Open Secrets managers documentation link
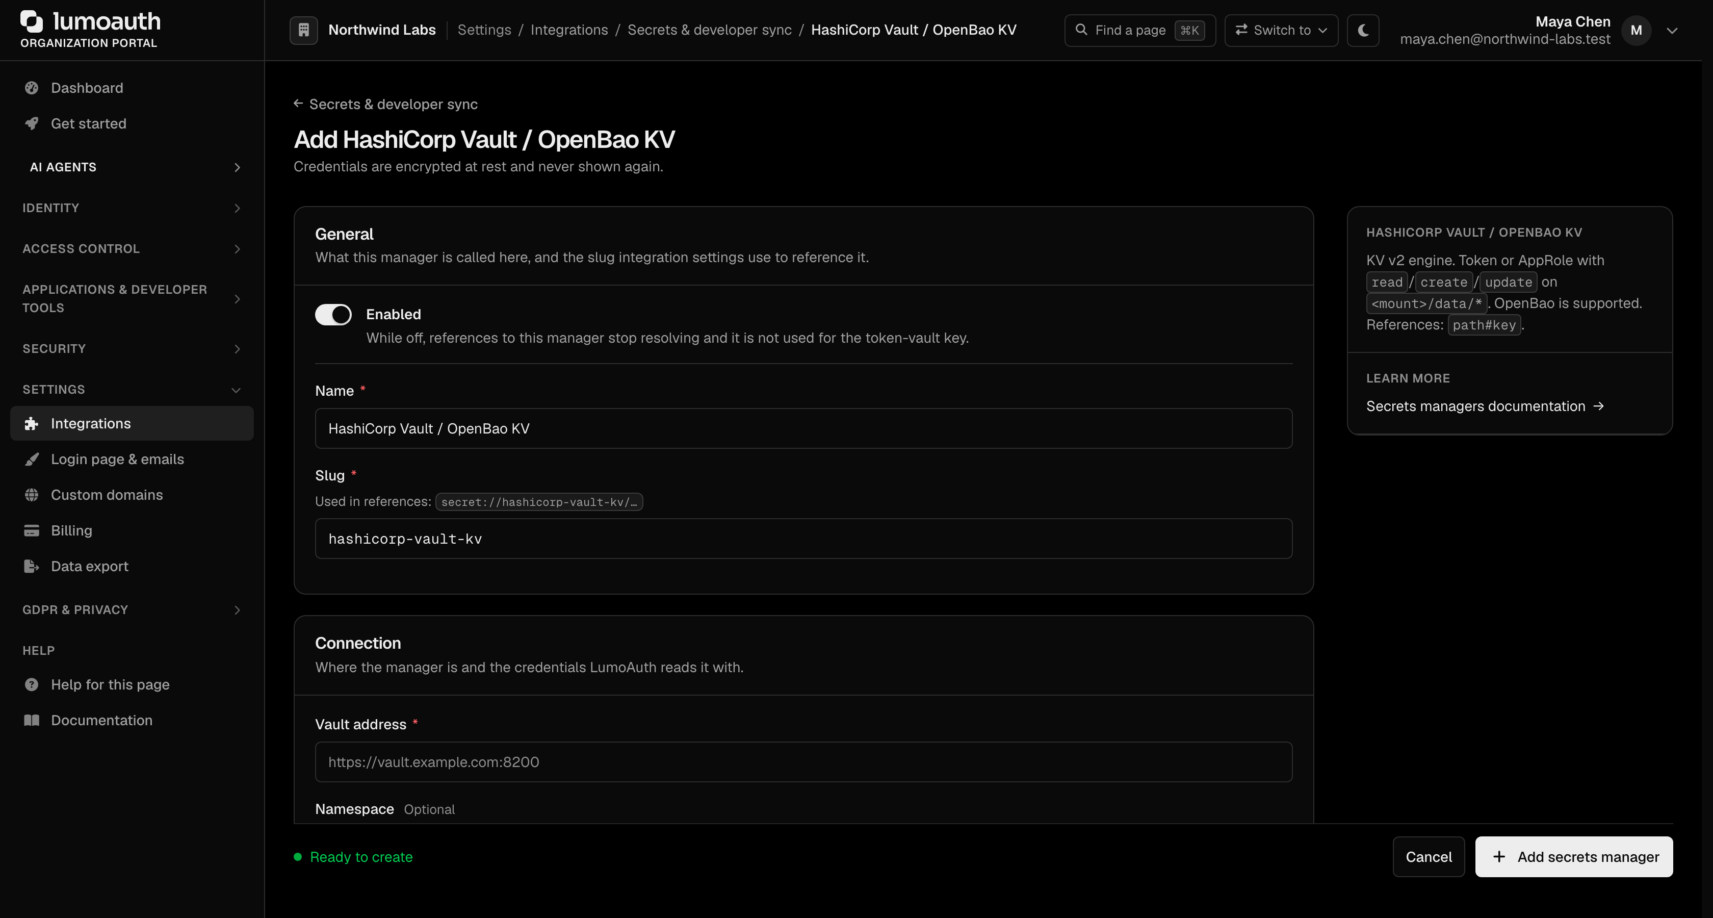The image size is (1713, 918). (x=1484, y=406)
